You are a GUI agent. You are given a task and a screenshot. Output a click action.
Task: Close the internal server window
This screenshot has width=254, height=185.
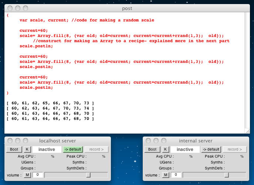(x=148, y=141)
